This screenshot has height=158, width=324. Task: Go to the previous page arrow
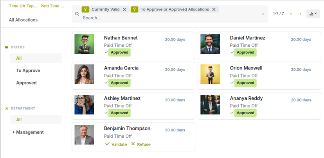point(291,14)
